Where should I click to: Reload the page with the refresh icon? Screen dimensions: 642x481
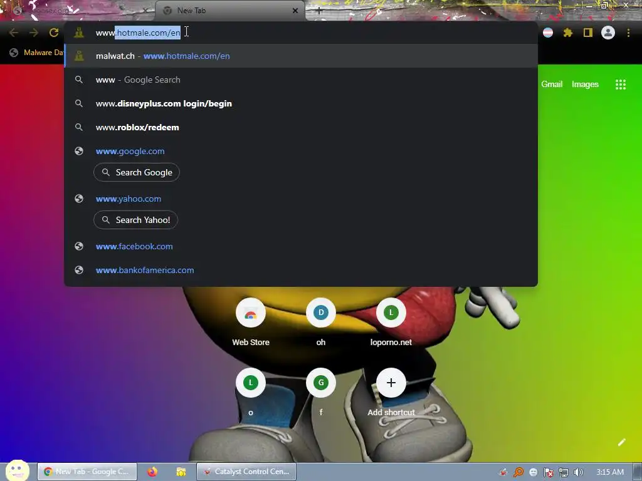click(54, 33)
